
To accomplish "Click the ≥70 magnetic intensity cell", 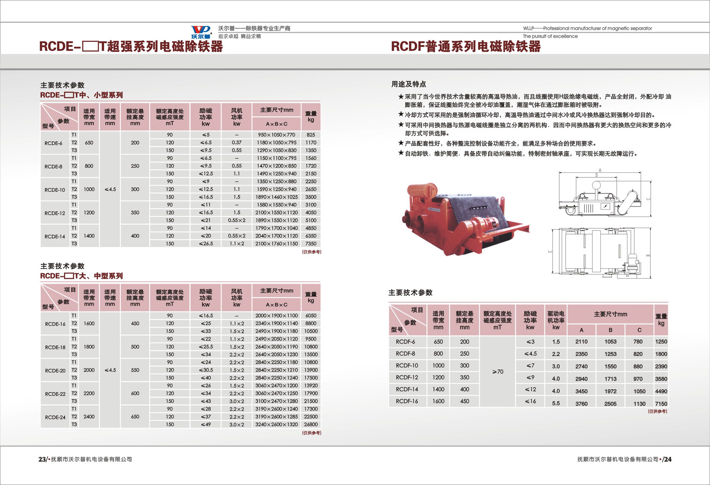I will (498, 371).
